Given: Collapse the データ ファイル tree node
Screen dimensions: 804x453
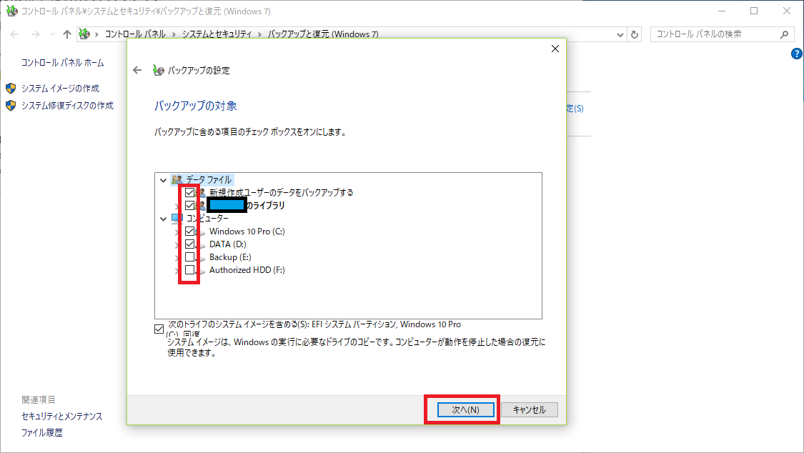Looking at the screenshot, I should (x=164, y=180).
